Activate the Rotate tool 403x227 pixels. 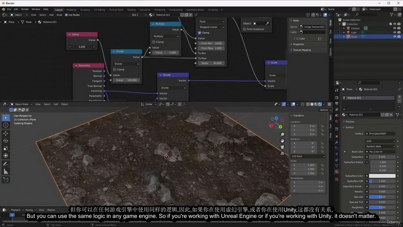coord(6,141)
